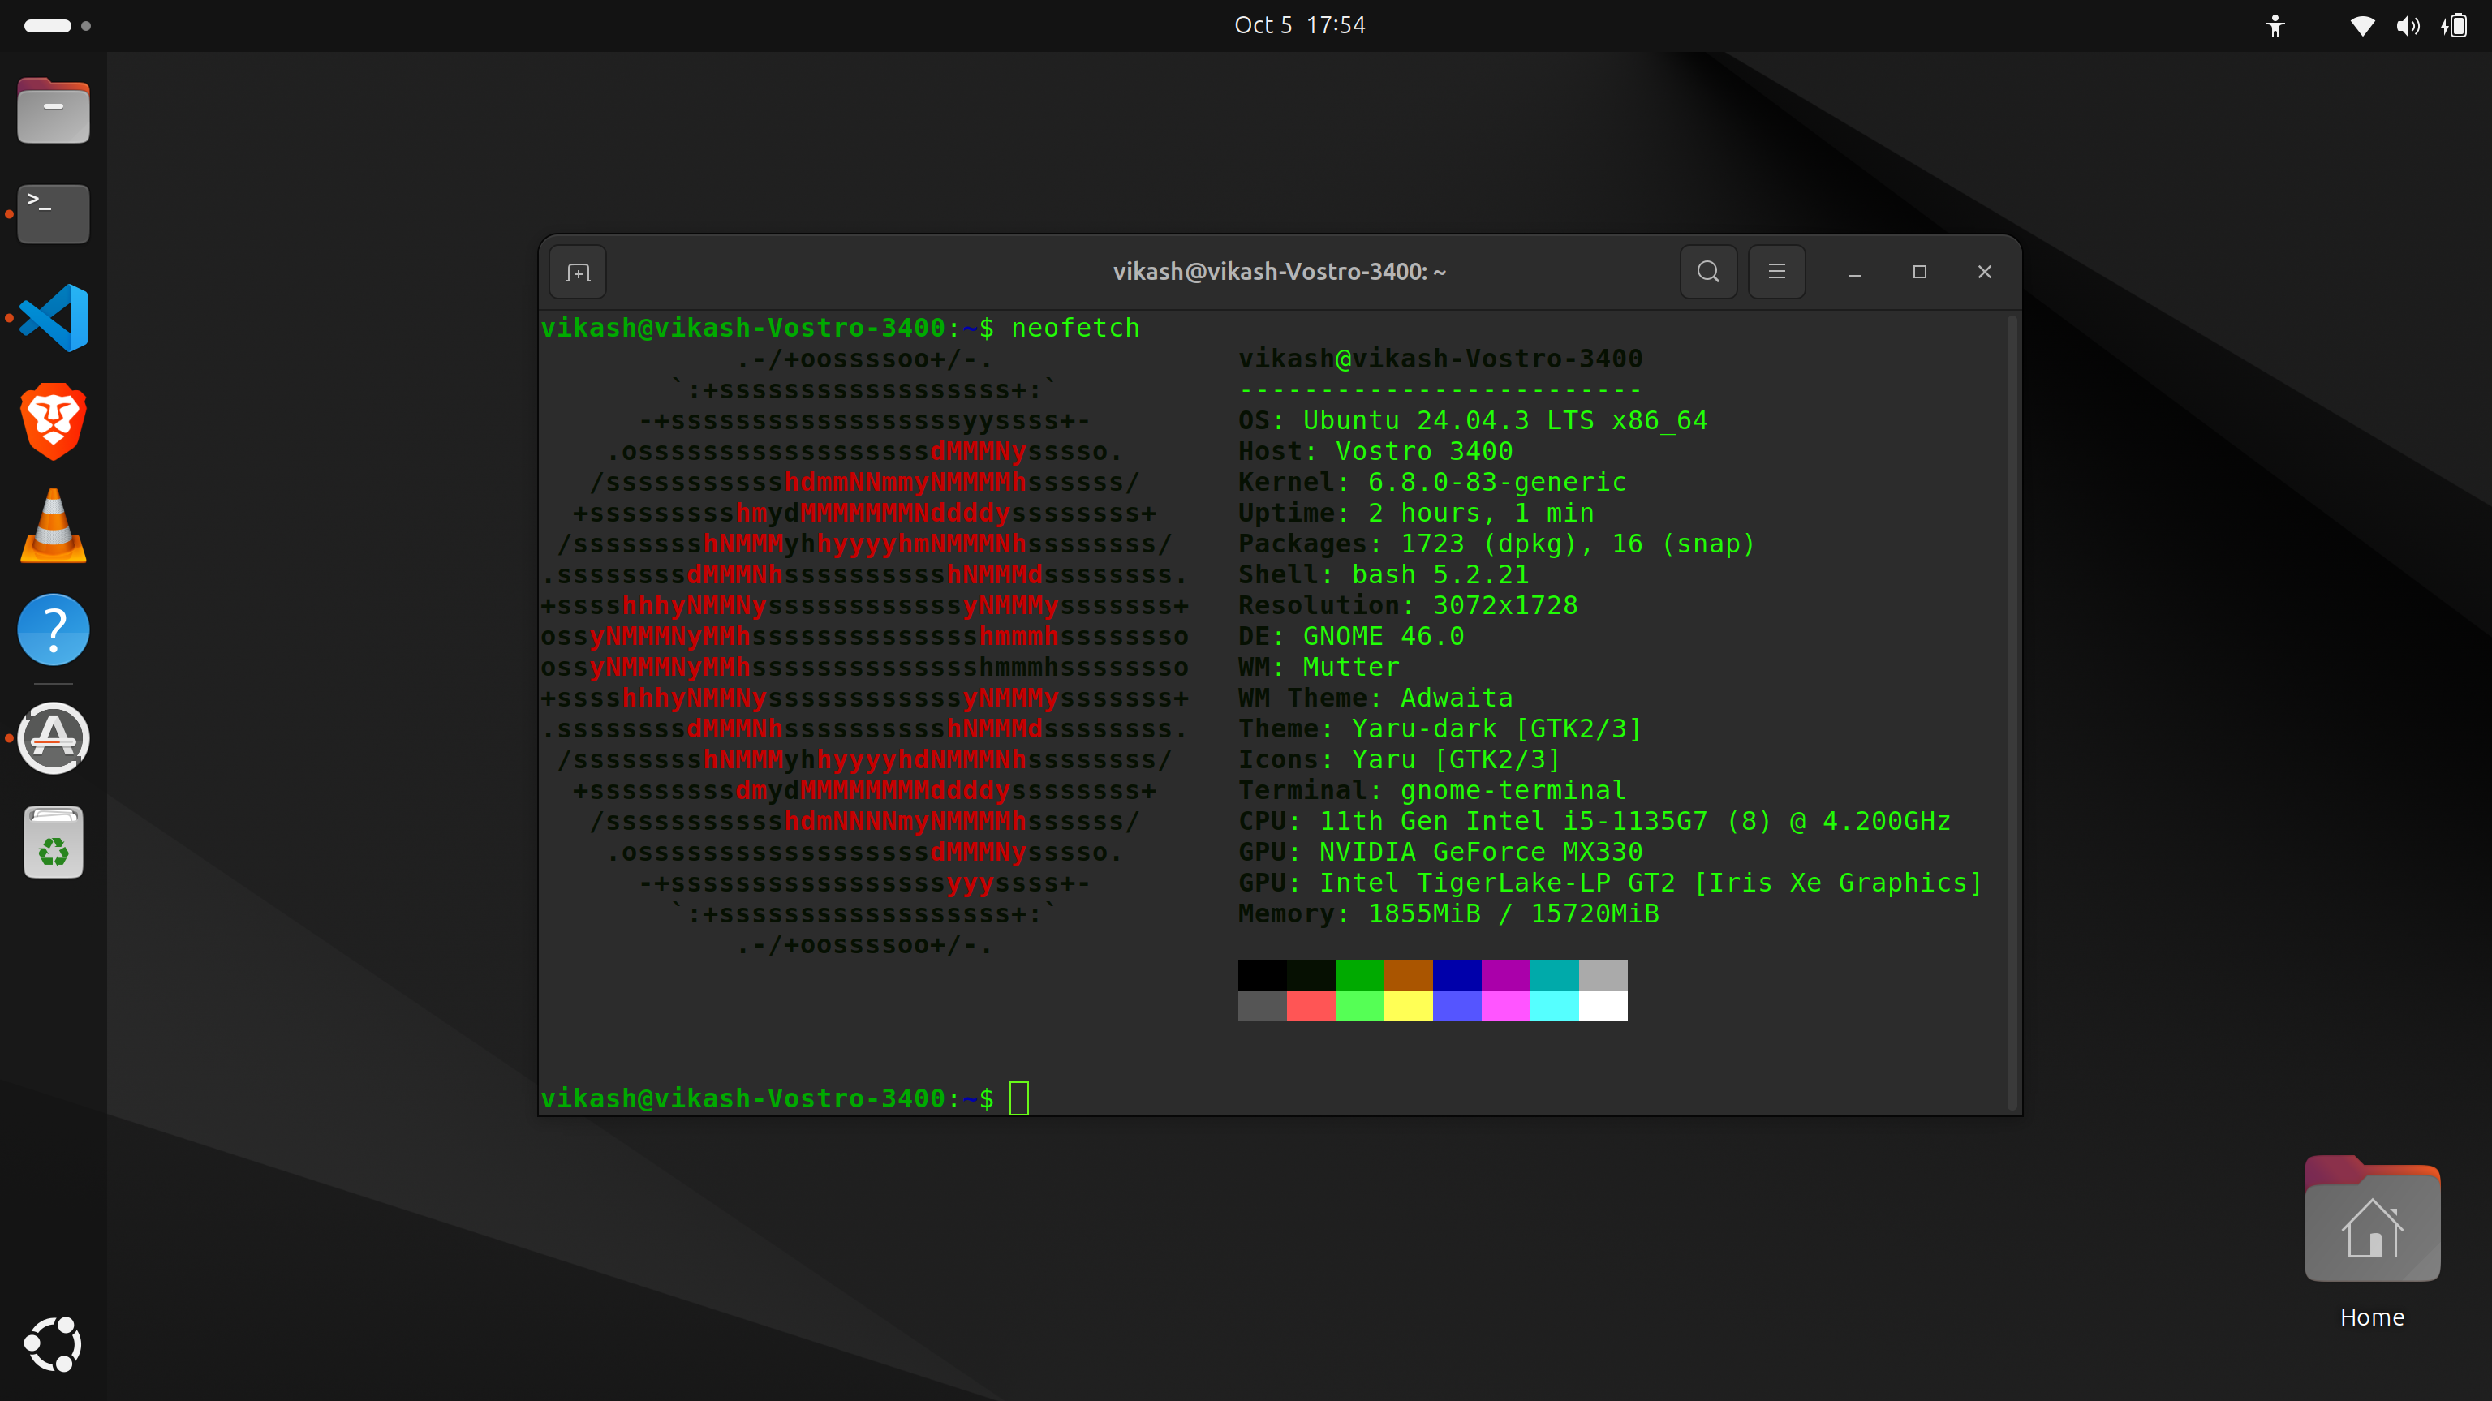The image size is (2492, 1401).
Task: Open a new terminal tab with the plus button
Action: coord(577,272)
